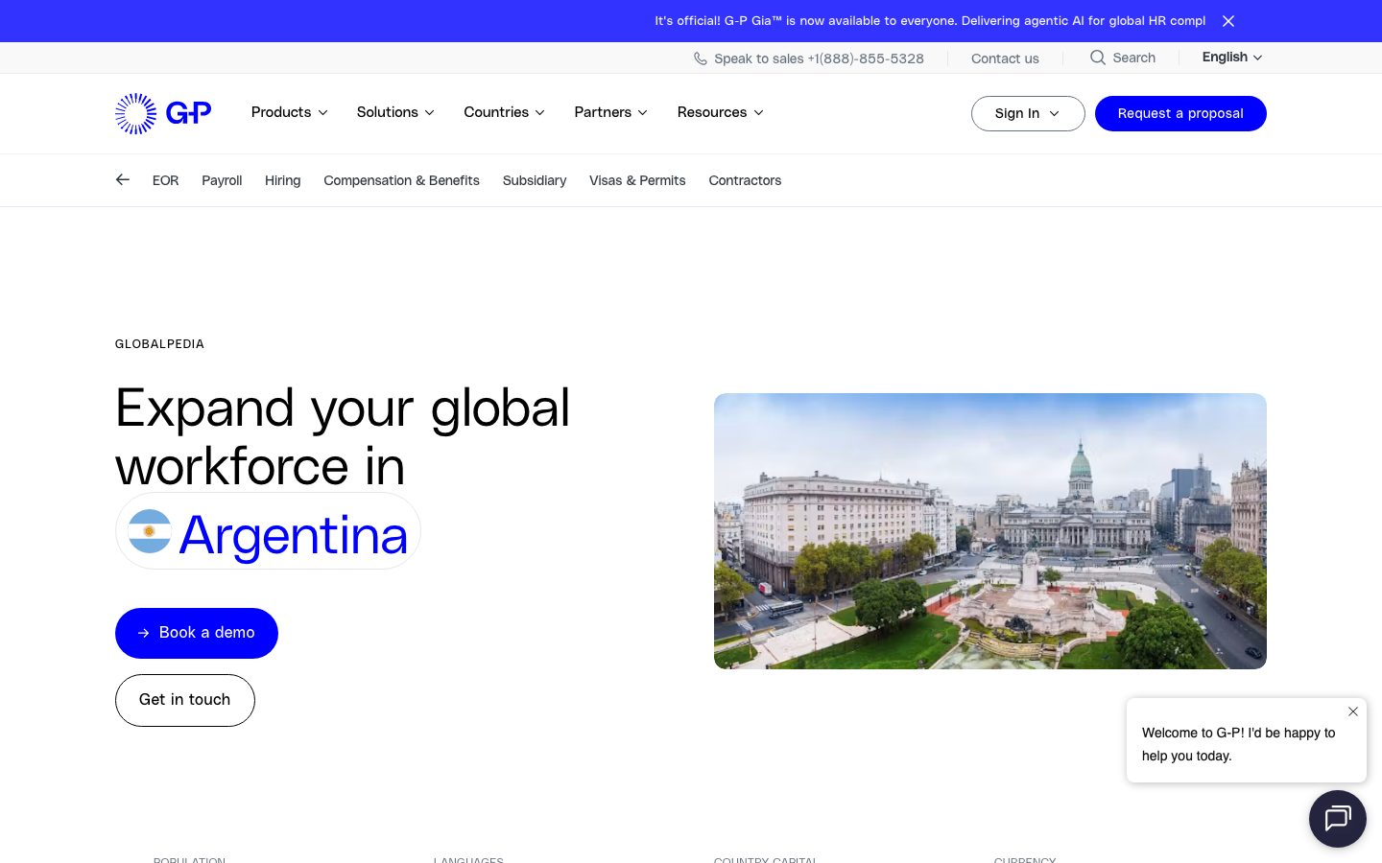Viewport: 1382px width, 863px height.
Task: Go to the EOR section
Action: 165,180
